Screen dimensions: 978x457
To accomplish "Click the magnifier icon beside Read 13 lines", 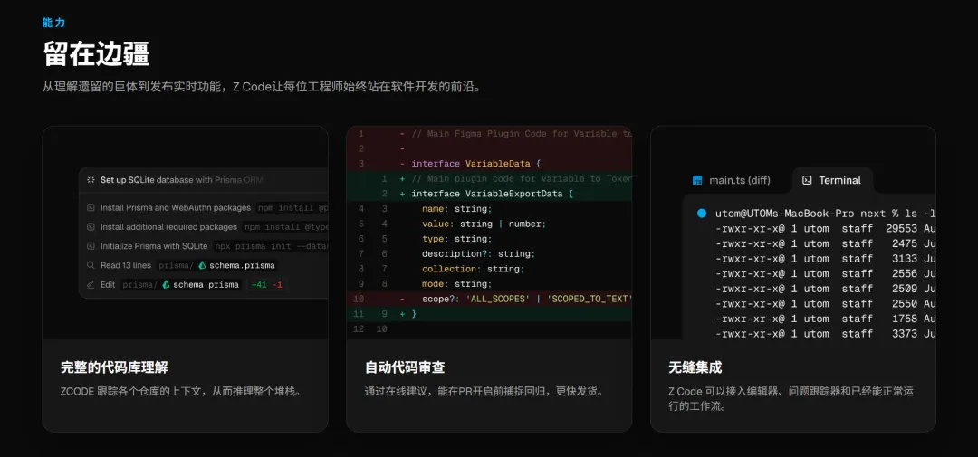I will tap(91, 265).
